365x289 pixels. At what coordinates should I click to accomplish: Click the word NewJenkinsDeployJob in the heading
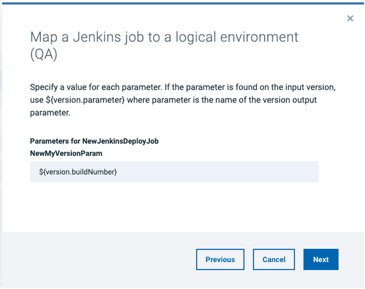point(120,141)
